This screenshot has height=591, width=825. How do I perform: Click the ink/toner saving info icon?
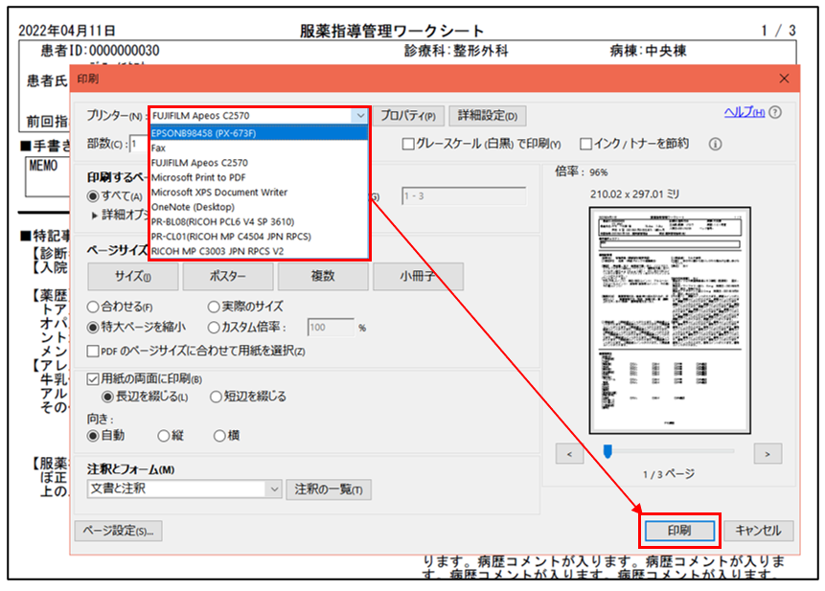(x=714, y=145)
